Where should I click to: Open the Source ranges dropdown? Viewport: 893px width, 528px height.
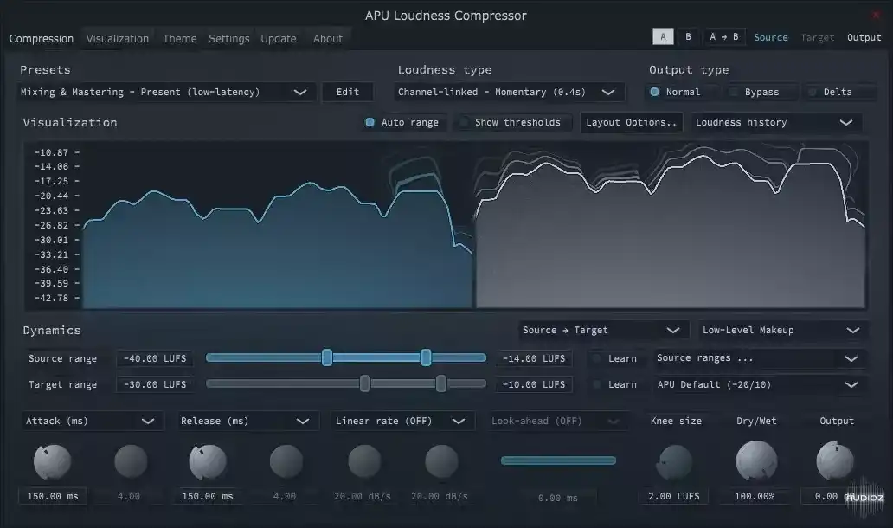point(760,357)
